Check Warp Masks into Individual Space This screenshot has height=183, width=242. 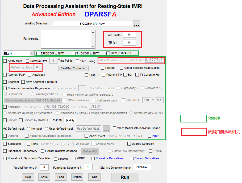pos(115,128)
